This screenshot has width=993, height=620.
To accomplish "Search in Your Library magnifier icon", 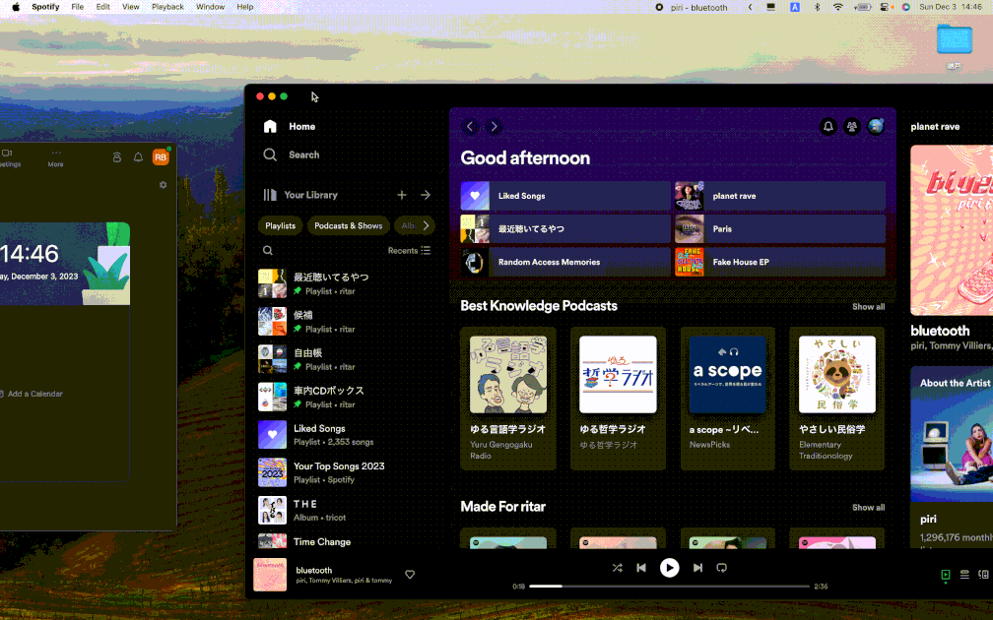I will [268, 251].
